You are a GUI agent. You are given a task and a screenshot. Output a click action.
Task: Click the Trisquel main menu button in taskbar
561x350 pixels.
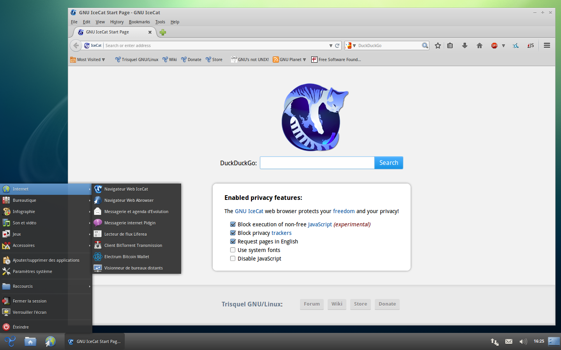pyautogui.click(x=10, y=341)
